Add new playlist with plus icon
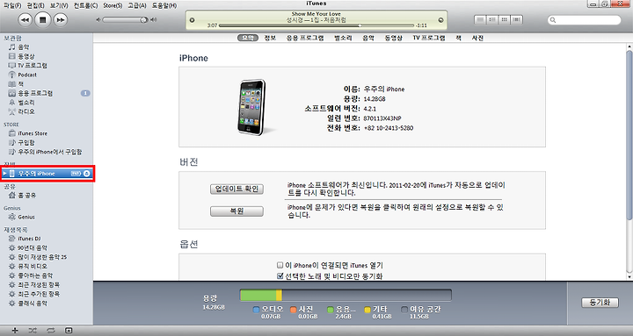The image size is (633, 336). [15, 331]
